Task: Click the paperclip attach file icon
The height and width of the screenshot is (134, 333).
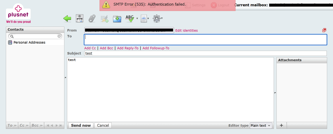Action: [x=92, y=19]
